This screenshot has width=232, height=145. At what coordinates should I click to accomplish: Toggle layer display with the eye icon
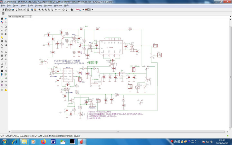pyautogui.click(x=6, y=19)
